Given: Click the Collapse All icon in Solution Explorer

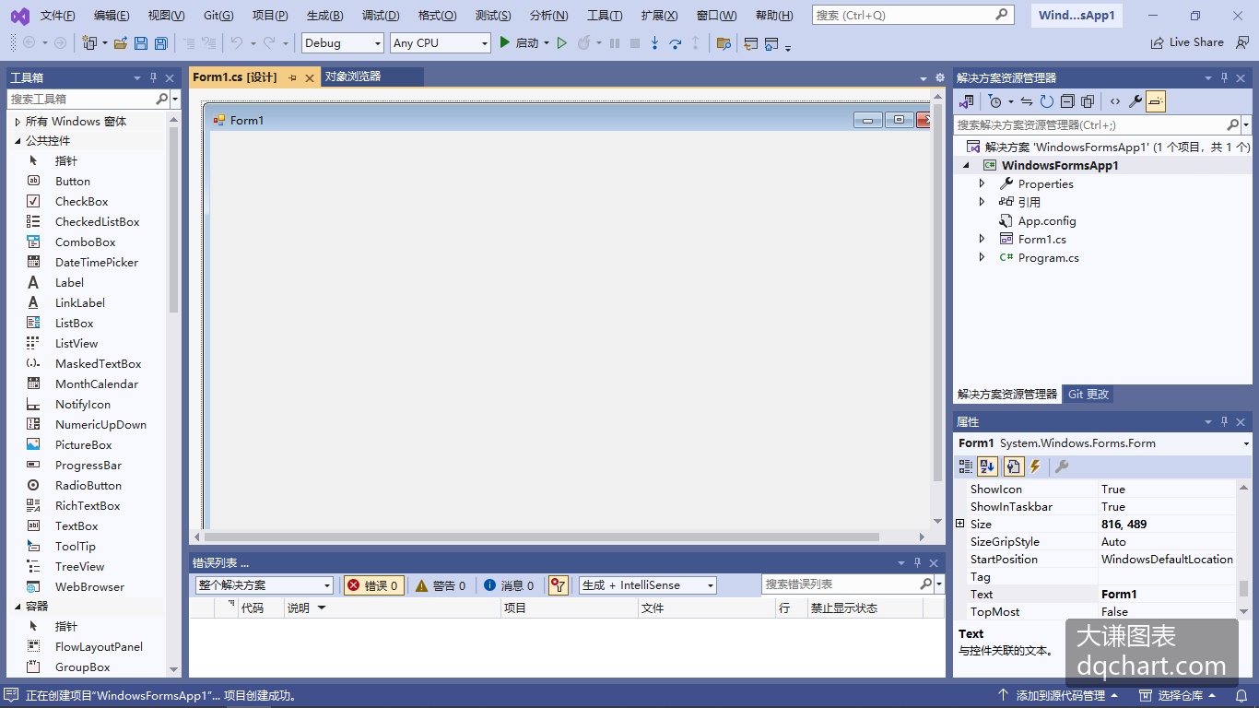Looking at the screenshot, I should (x=1066, y=101).
